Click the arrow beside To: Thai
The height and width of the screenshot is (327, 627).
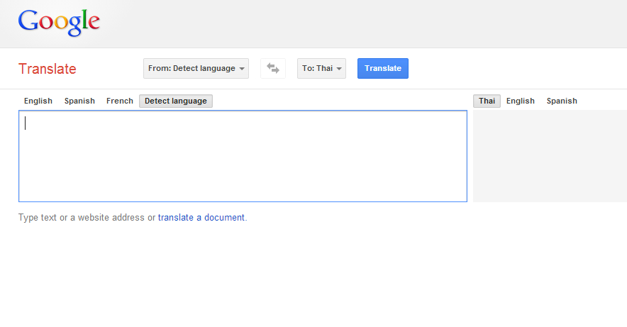coord(340,69)
